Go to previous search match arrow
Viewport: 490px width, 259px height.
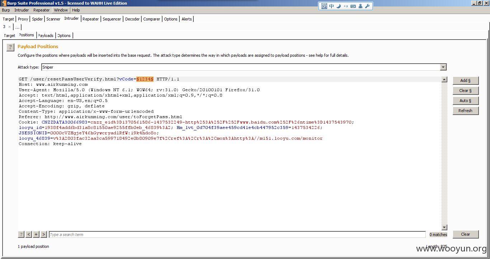[29, 234]
